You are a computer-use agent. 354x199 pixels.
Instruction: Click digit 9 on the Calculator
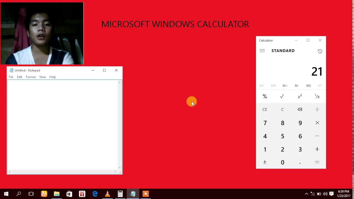click(x=300, y=123)
